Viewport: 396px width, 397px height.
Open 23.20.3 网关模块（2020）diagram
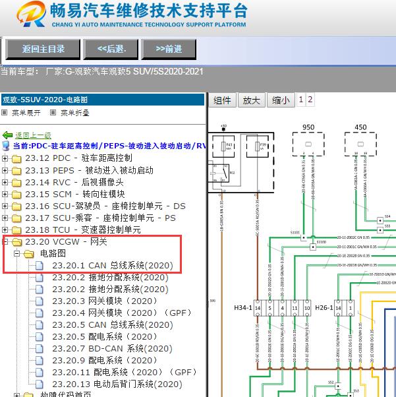click(105, 301)
